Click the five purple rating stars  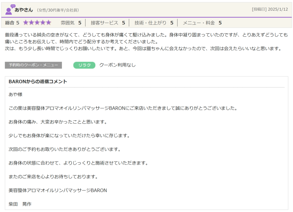37,23
